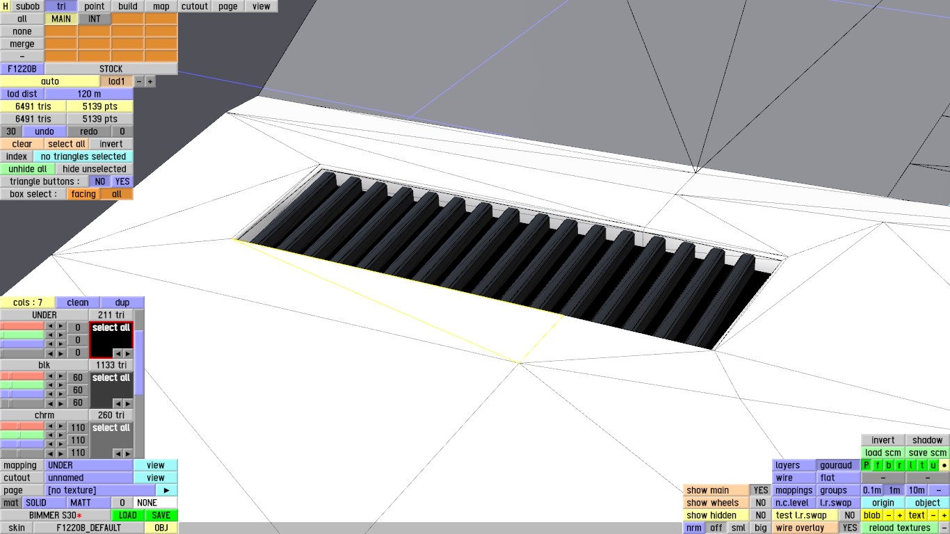Viewport: 950px width, 534px height.
Task: Open the mapping UNDER selector
Action: [88, 465]
